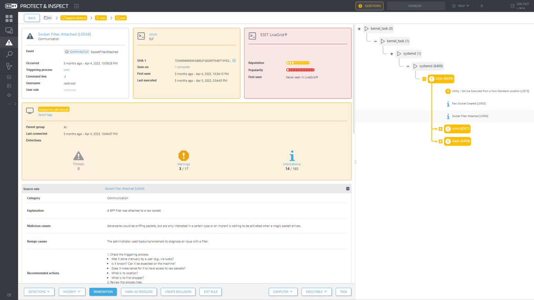Click the gear icon beside the SHA-1 hash
This screenshot has width=534, height=300.
tap(234, 61)
